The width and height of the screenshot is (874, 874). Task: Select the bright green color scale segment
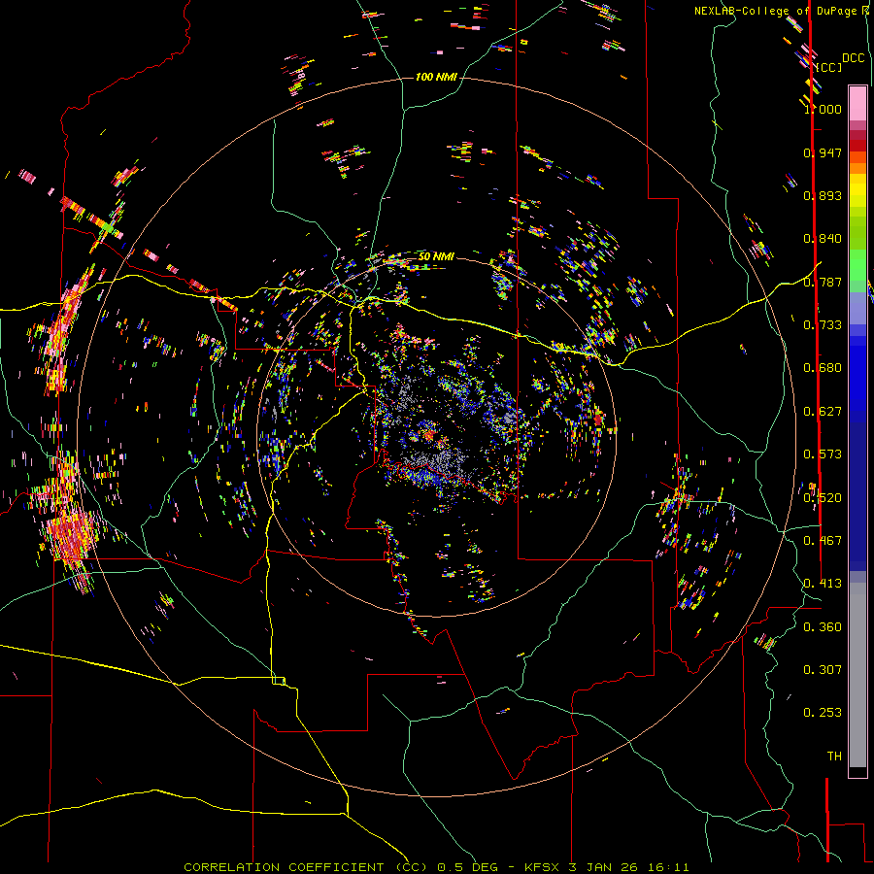click(857, 265)
